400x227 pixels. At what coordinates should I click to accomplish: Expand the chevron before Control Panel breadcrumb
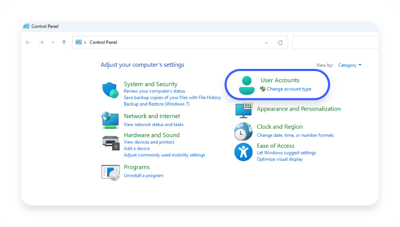click(85, 42)
